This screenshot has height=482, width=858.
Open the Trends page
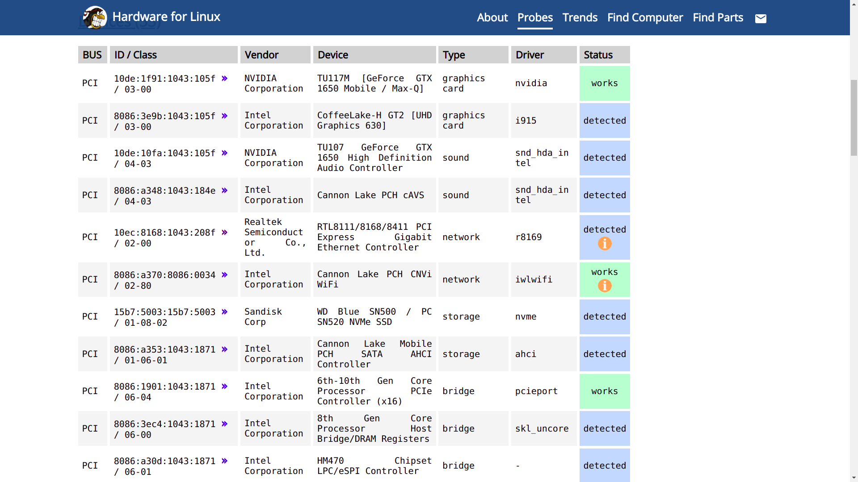(x=580, y=17)
